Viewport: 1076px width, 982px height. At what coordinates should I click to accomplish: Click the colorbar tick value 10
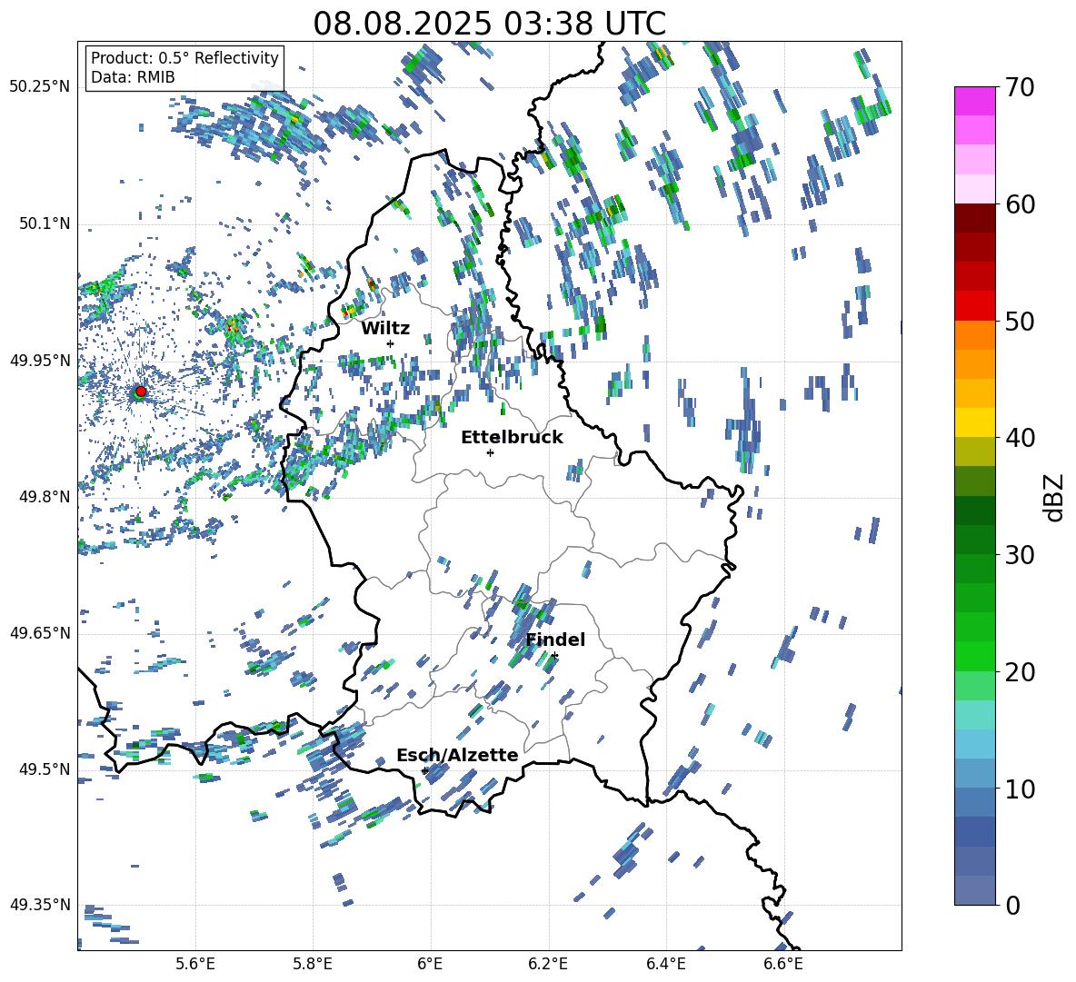1020,789
